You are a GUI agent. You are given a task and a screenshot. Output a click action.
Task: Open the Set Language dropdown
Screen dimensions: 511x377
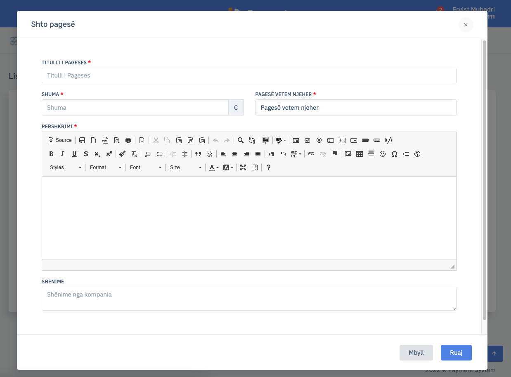pyautogui.click(x=296, y=154)
